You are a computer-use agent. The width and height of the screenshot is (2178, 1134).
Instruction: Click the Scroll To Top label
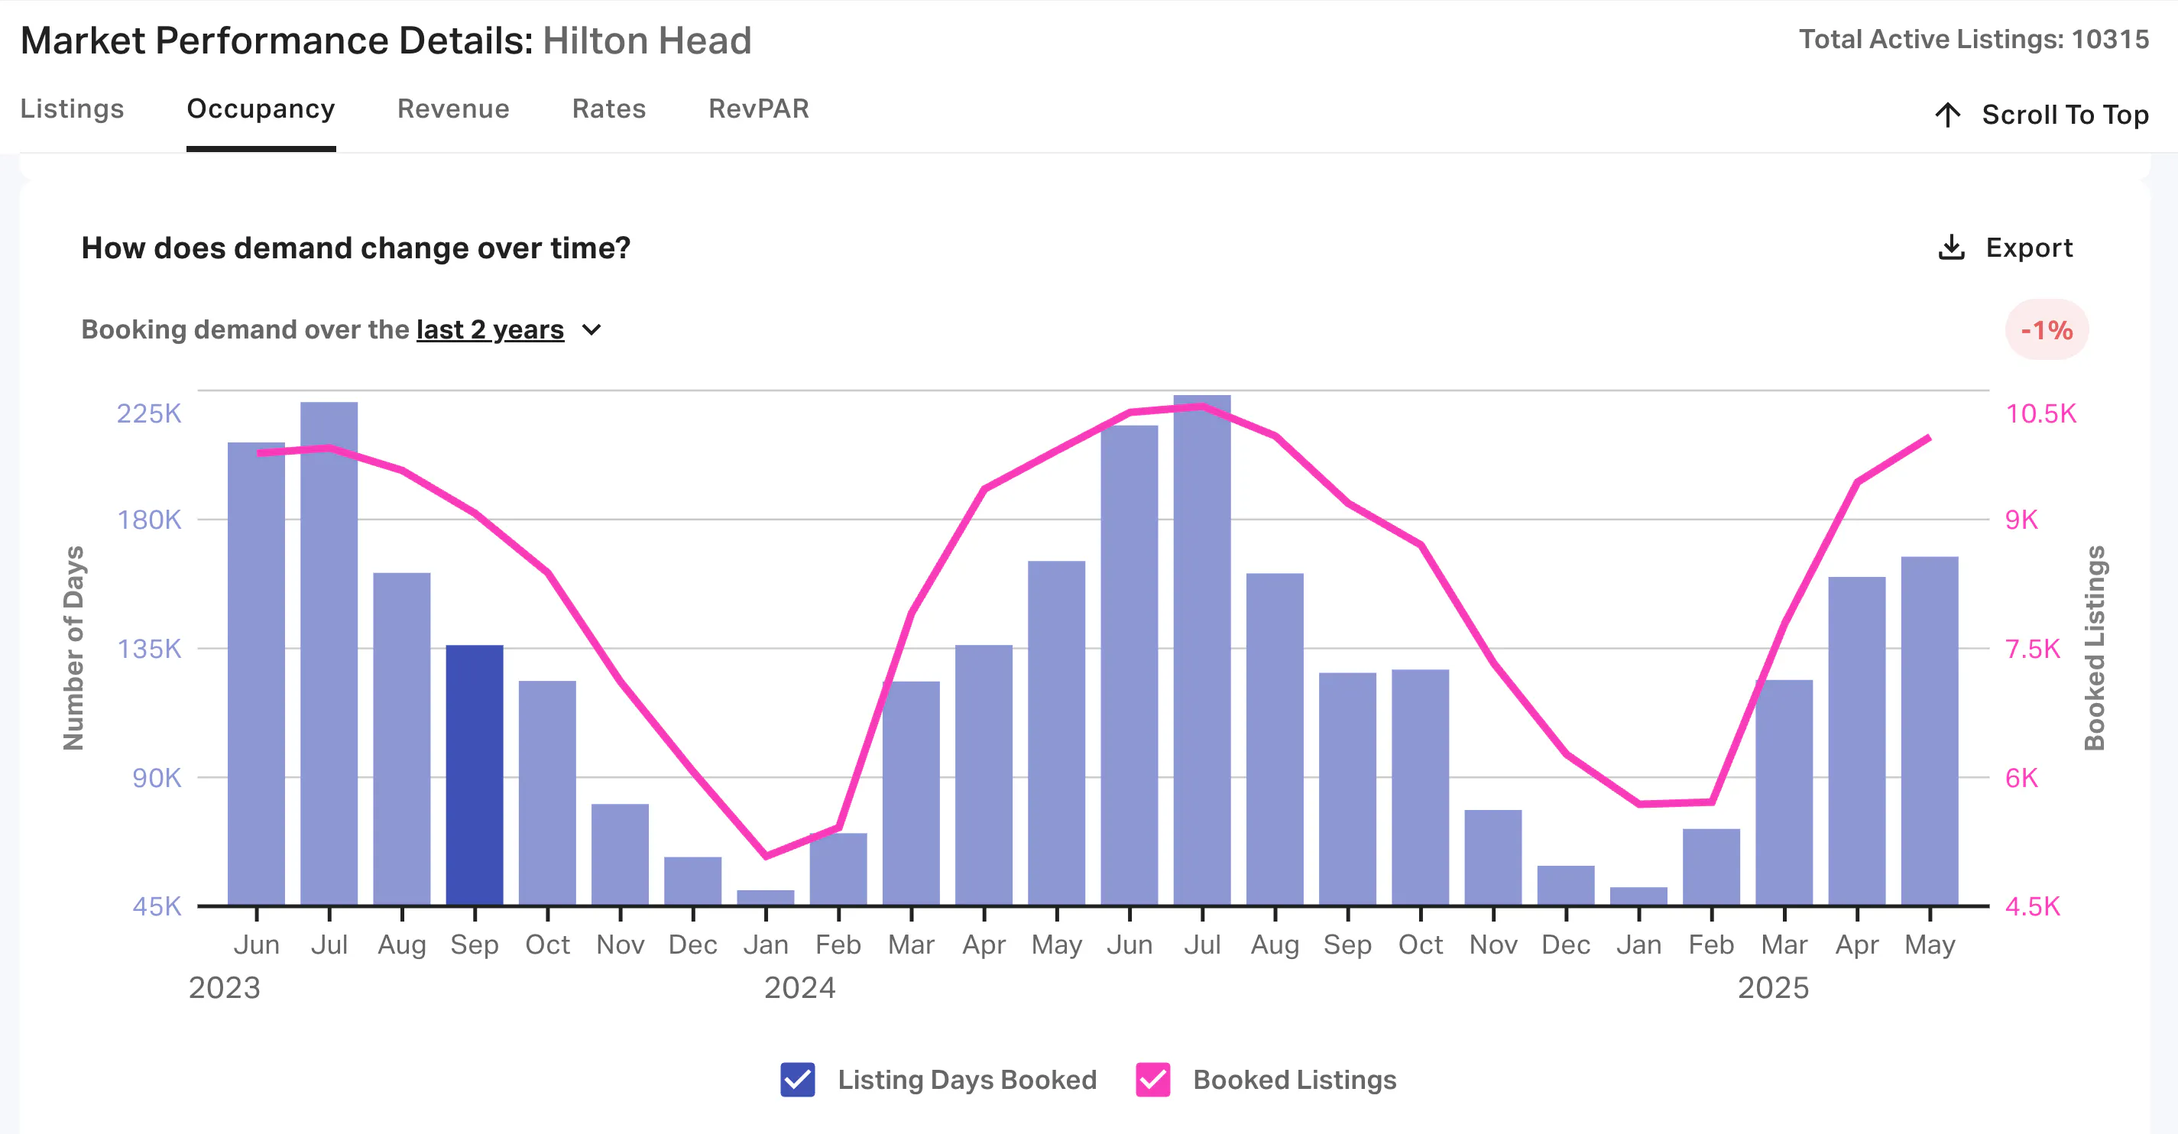pos(2065,114)
